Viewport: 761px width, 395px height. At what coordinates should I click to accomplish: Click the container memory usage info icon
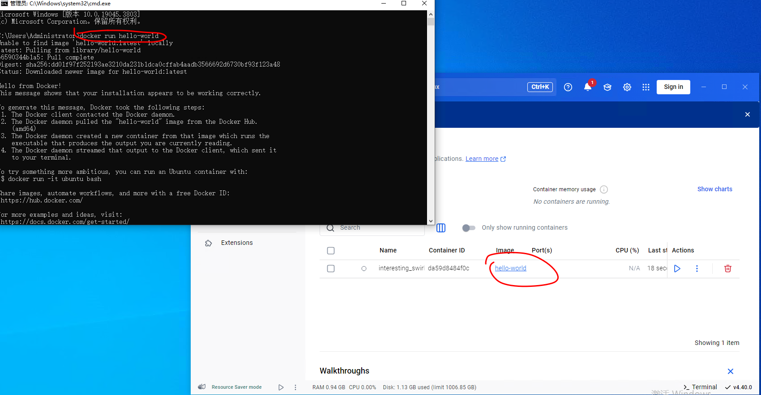604,189
